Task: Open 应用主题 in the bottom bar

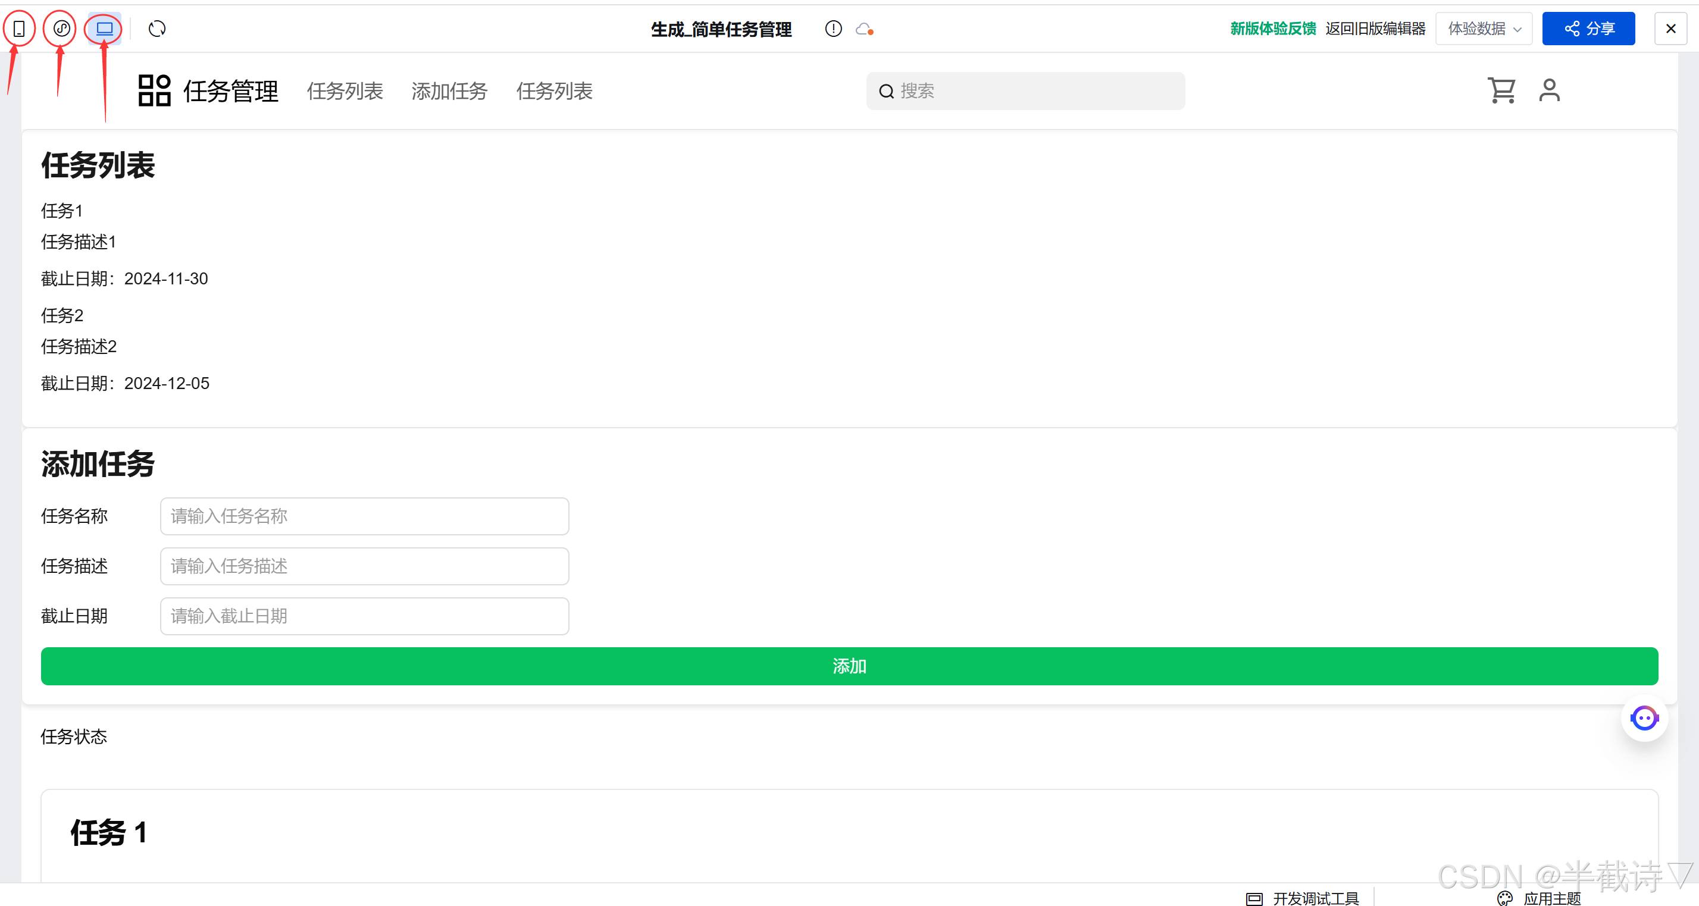Action: pos(1552,898)
